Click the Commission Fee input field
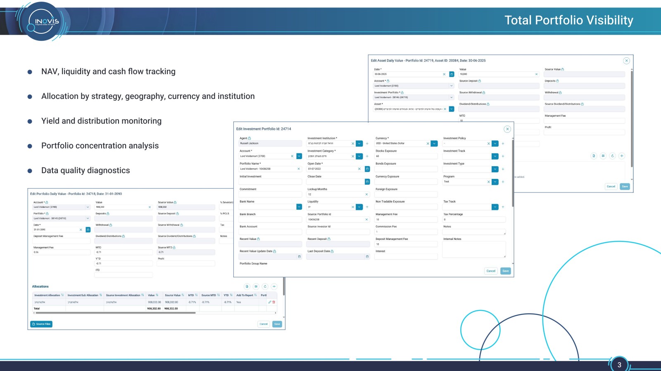The width and height of the screenshot is (661, 371). coord(406,232)
